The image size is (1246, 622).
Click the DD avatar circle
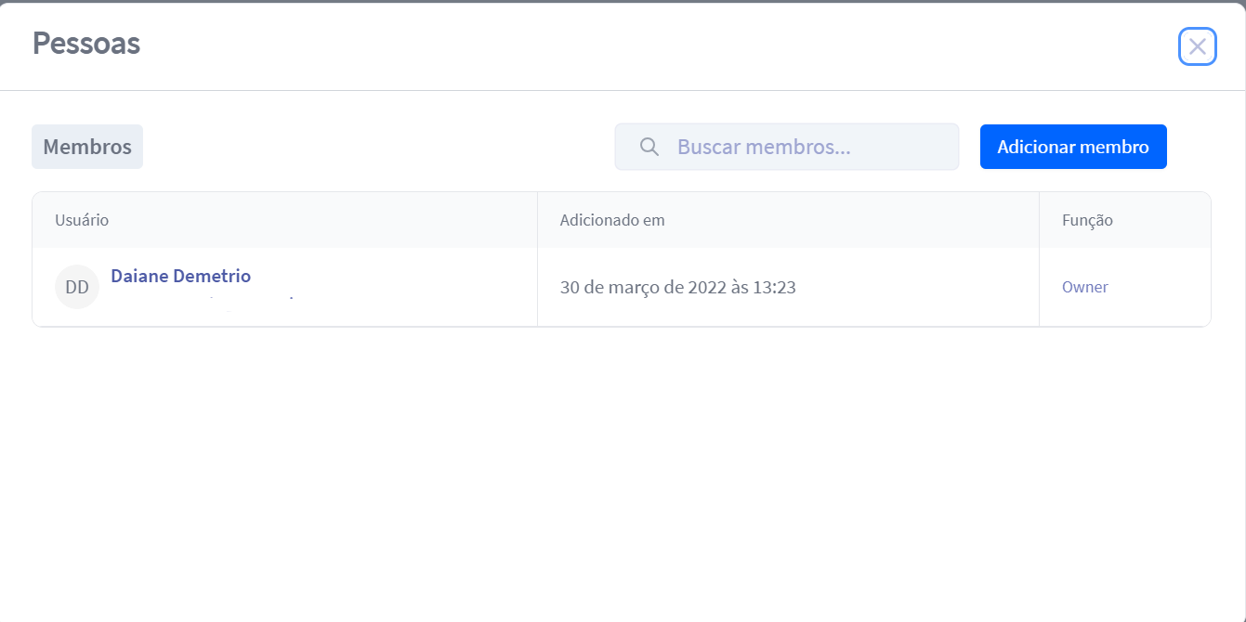point(77,287)
